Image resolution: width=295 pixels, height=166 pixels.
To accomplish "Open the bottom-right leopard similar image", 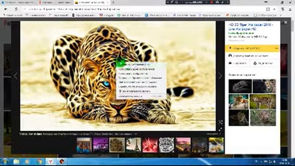I will coord(263,118).
